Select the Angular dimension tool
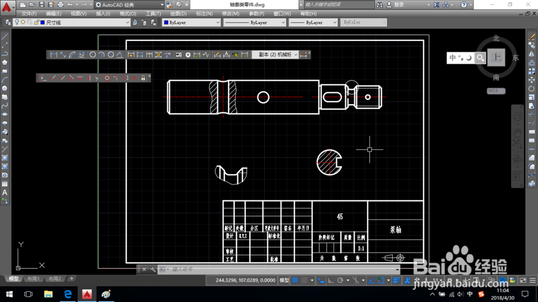This screenshot has width=538, height=302. coord(119,54)
